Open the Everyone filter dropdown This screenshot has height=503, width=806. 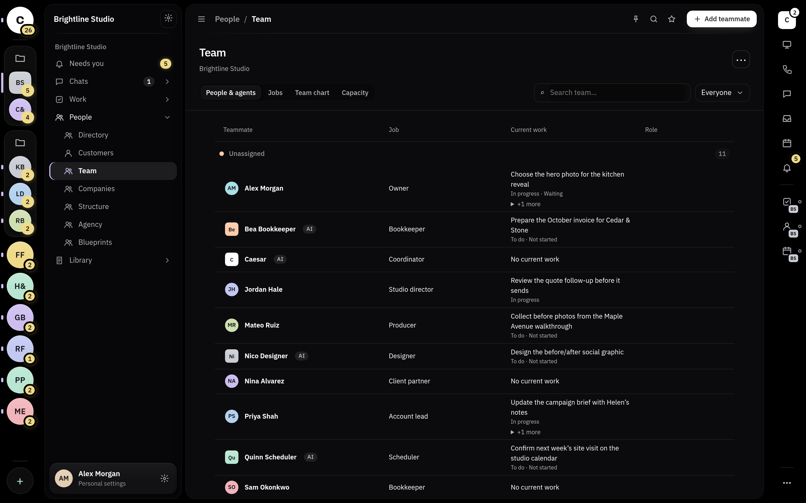pos(722,92)
